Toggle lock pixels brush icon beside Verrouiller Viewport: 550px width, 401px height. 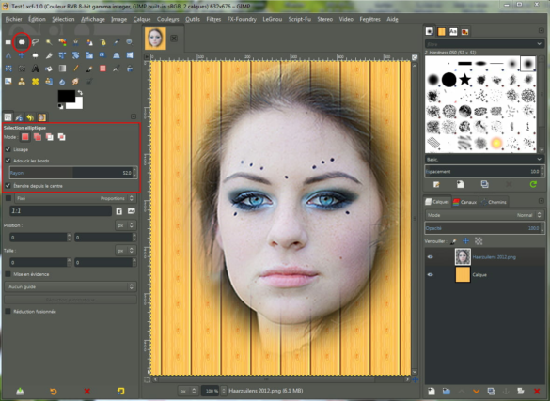454,241
